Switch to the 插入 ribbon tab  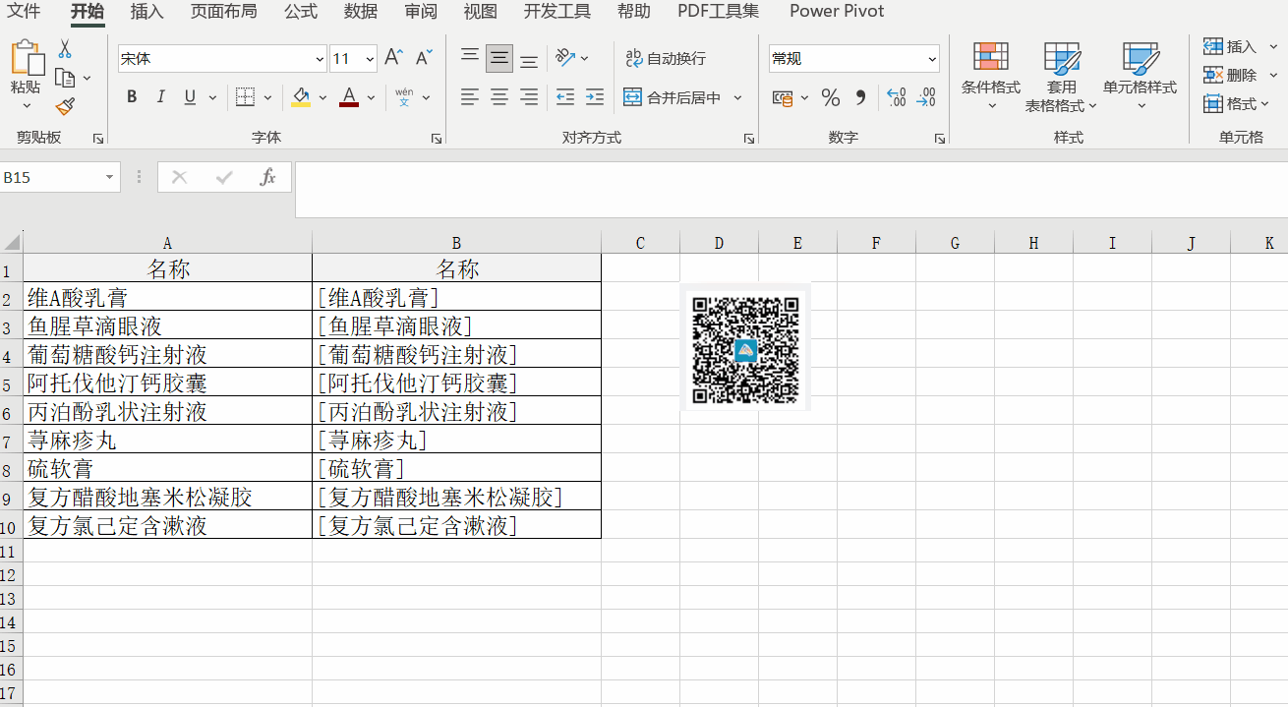146,12
